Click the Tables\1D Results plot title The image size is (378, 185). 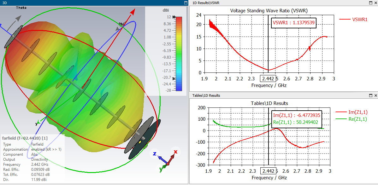click(x=269, y=103)
